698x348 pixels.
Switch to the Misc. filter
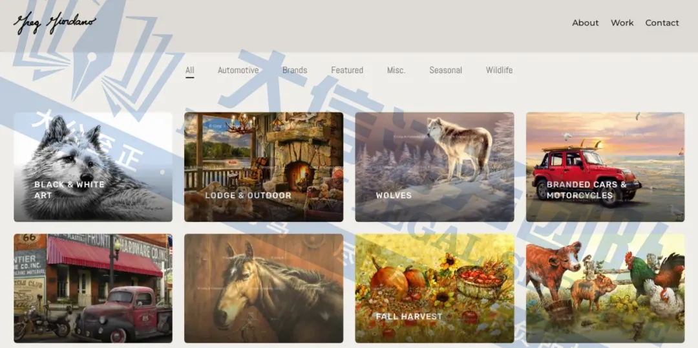click(x=396, y=70)
